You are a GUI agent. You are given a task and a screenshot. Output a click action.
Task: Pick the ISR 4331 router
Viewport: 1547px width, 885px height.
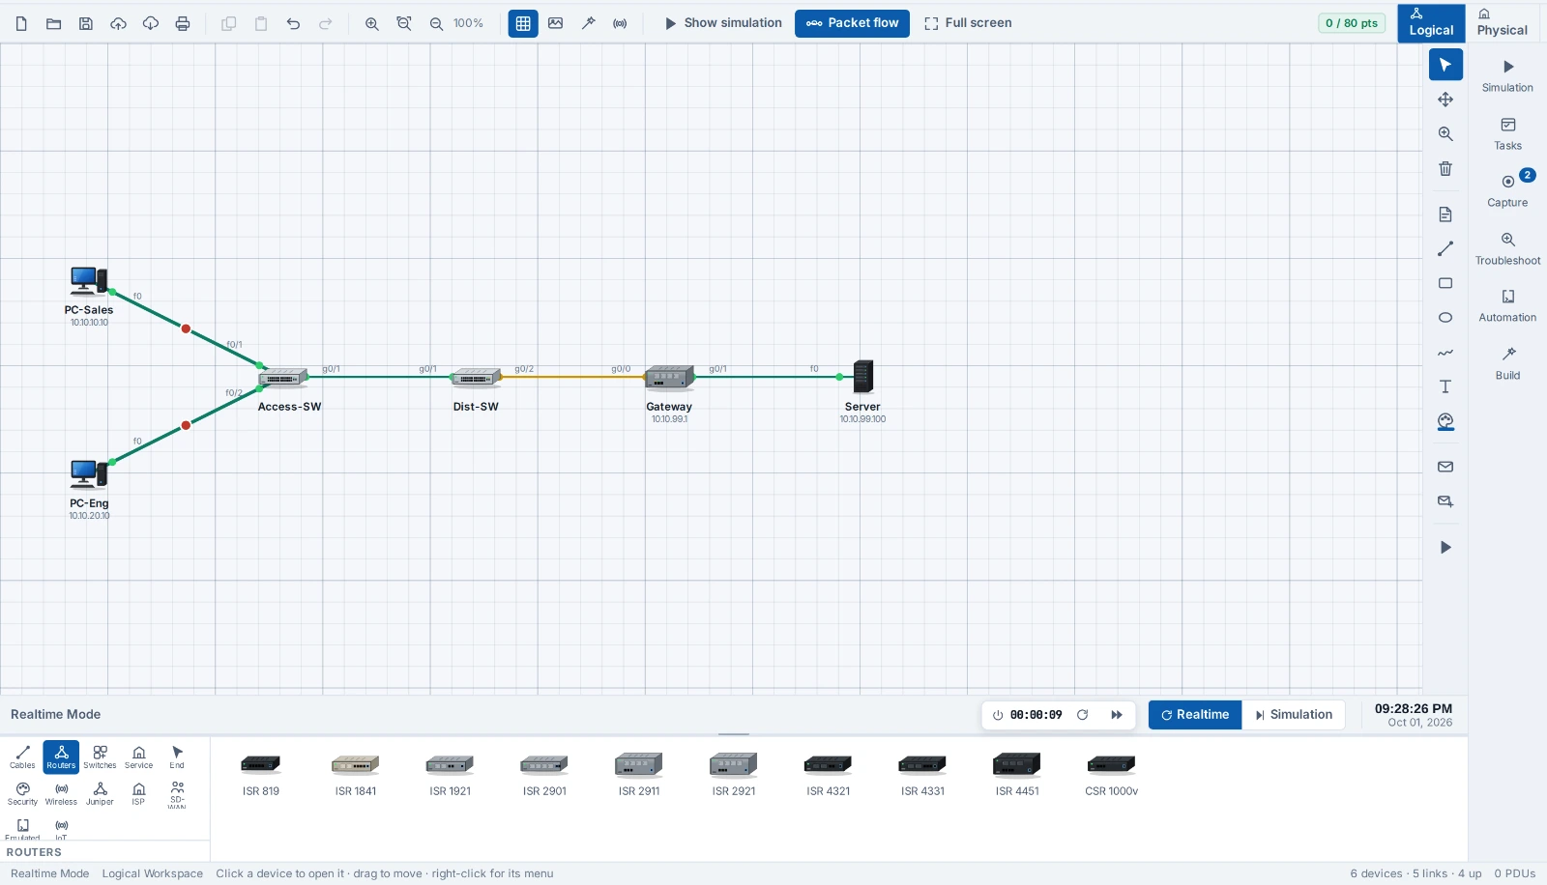coord(922,775)
